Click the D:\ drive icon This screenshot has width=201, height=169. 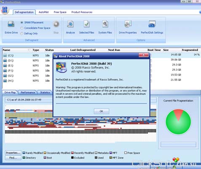point(5,60)
